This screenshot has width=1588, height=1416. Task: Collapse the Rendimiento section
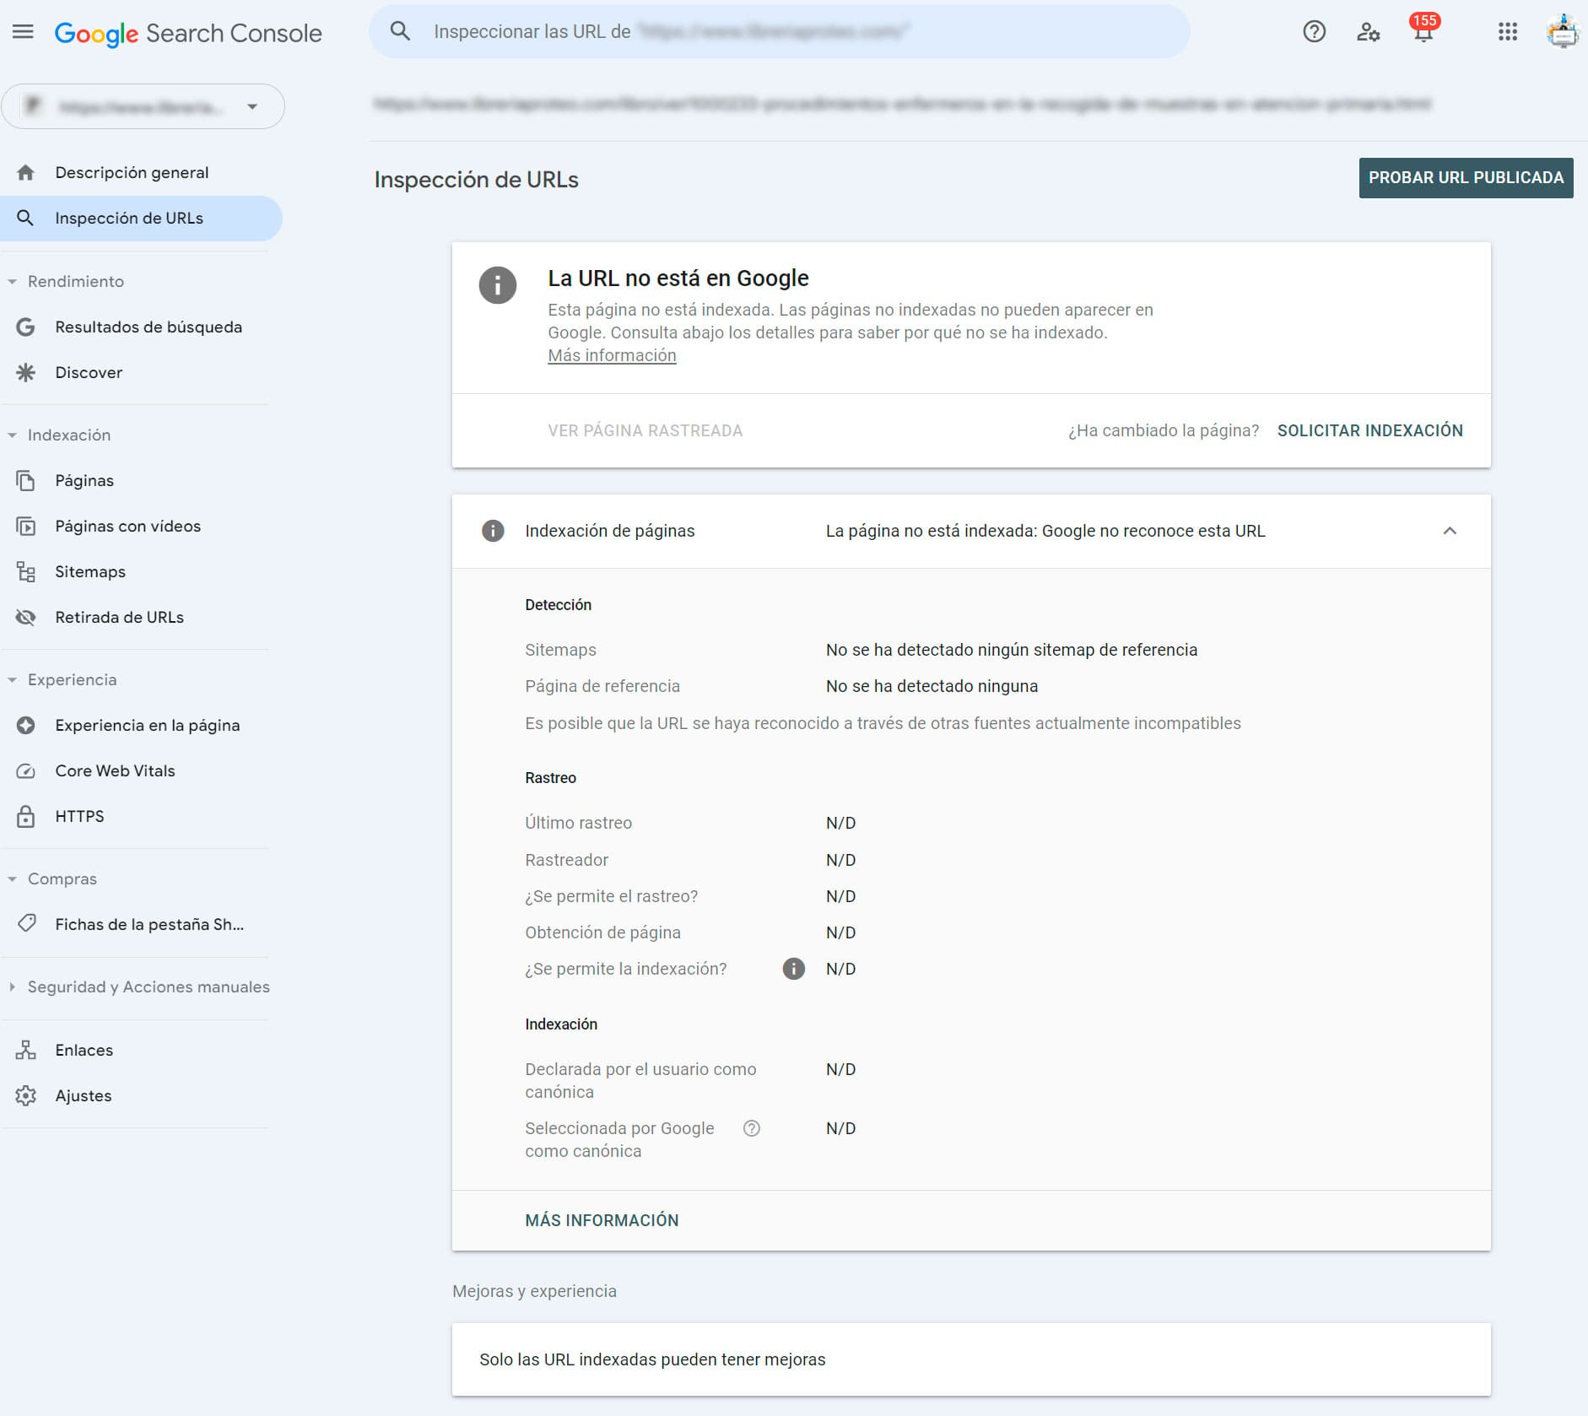12,282
